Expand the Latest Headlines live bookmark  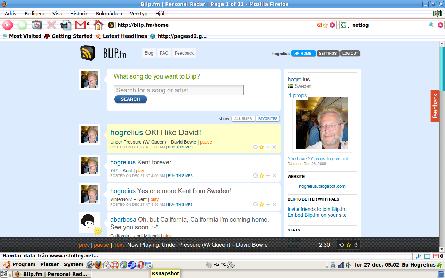(121, 36)
